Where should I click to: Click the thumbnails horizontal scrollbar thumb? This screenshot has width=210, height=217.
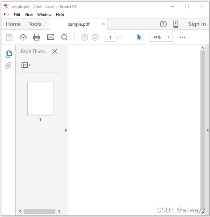[x=40, y=211]
